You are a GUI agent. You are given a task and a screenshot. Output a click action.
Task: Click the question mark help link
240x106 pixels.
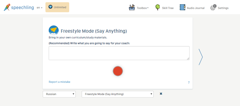pyautogui.click(x=189, y=82)
